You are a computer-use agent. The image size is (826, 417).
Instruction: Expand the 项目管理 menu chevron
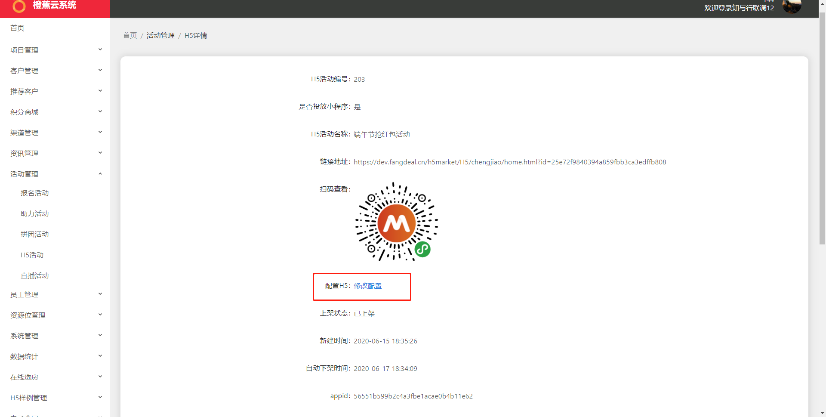100,49
